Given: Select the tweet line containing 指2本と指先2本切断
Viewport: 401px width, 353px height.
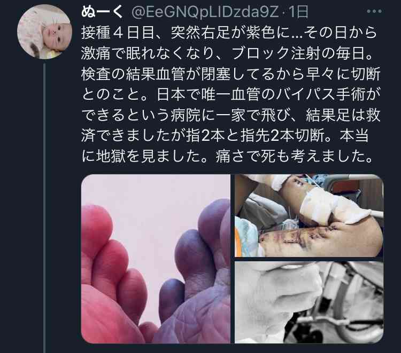Looking at the screenshot, I should coord(225,135).
